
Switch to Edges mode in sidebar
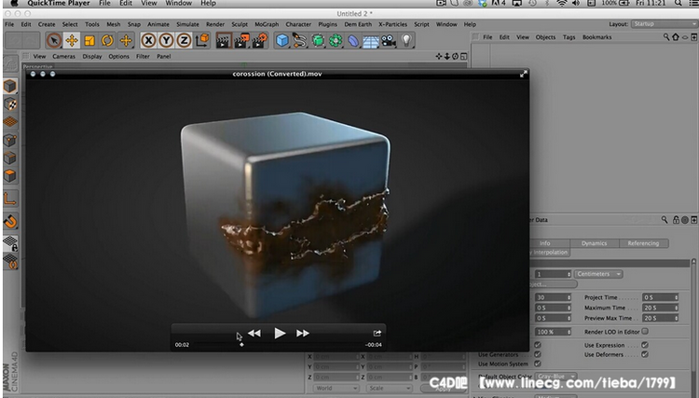click(10, 158)
